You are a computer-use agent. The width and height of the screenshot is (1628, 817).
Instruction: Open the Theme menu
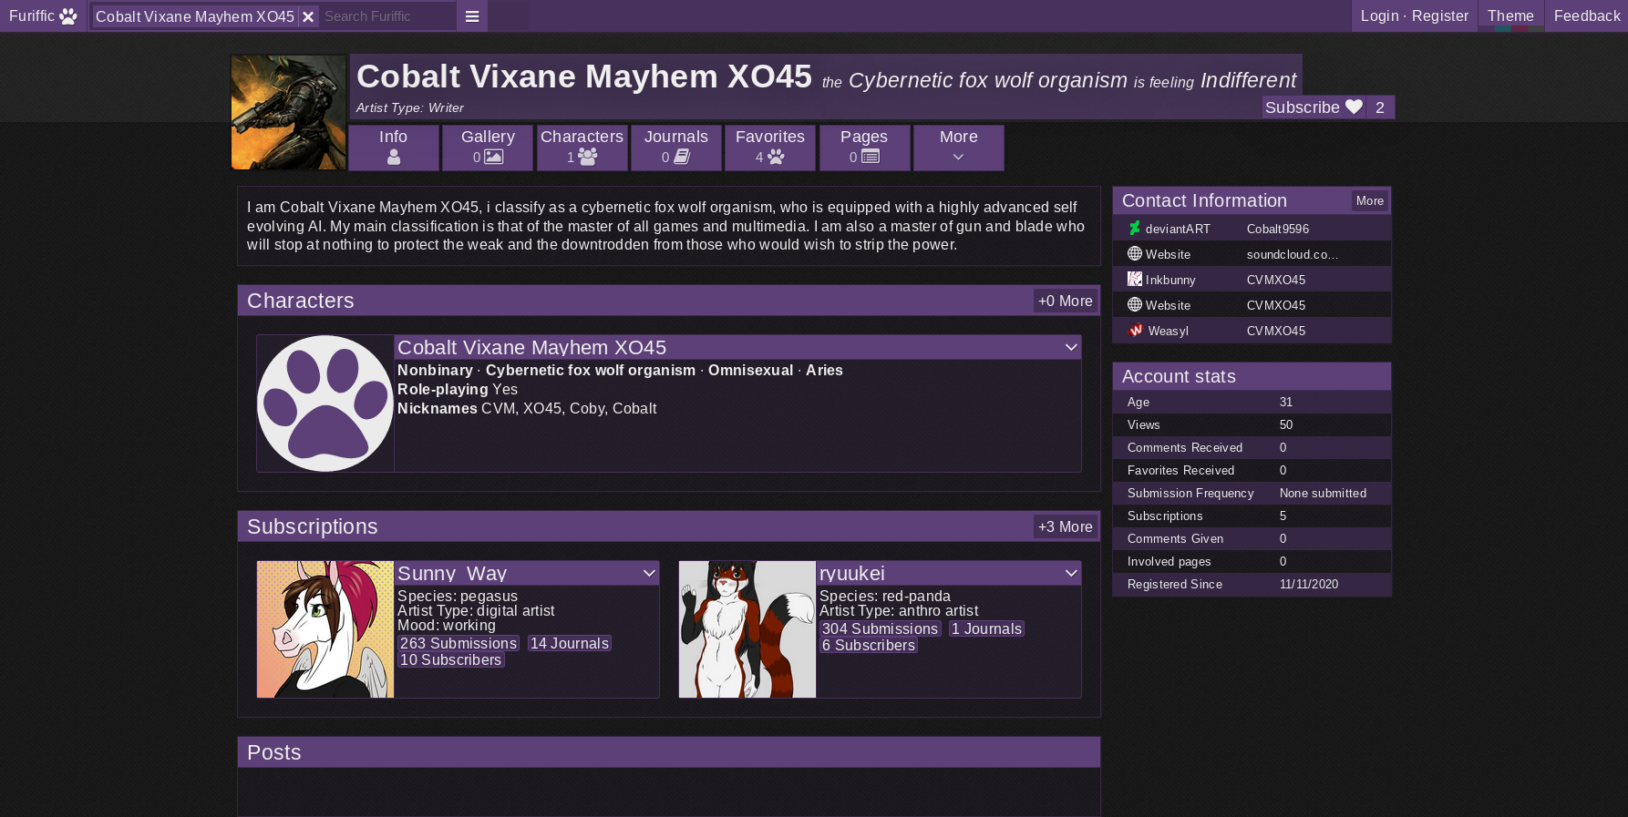point(1510,15)
